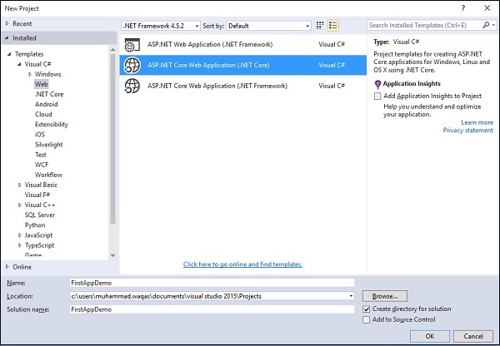
Task: Select the Cloud category
Action: 43,114
